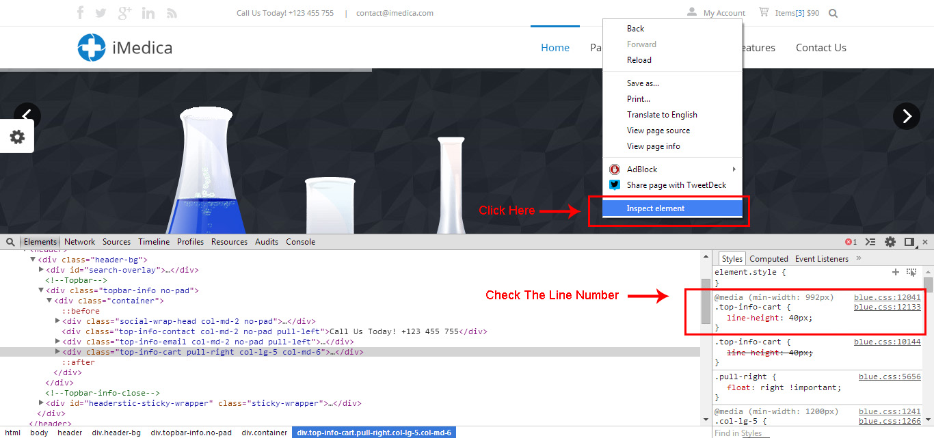Viewport: 934px width, 438px height.
Task: Click the new style rule plus icon
Action: pyautogui.click(x=896, y=272)
